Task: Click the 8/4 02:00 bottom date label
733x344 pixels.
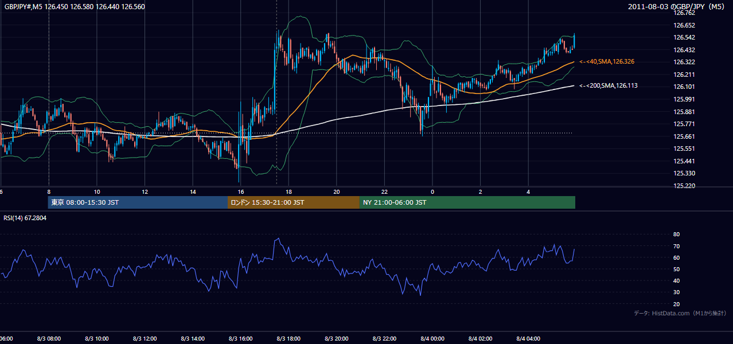Action: (481, 339)
